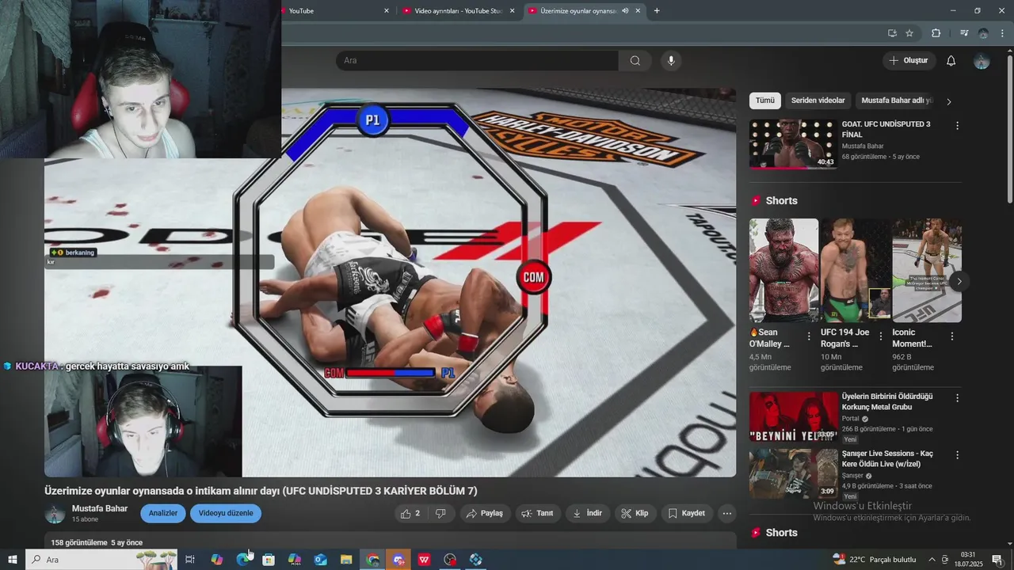This screenshot has width=1014, height=570.
Task: Open Windows notification center icon
Action: [997, 560]
